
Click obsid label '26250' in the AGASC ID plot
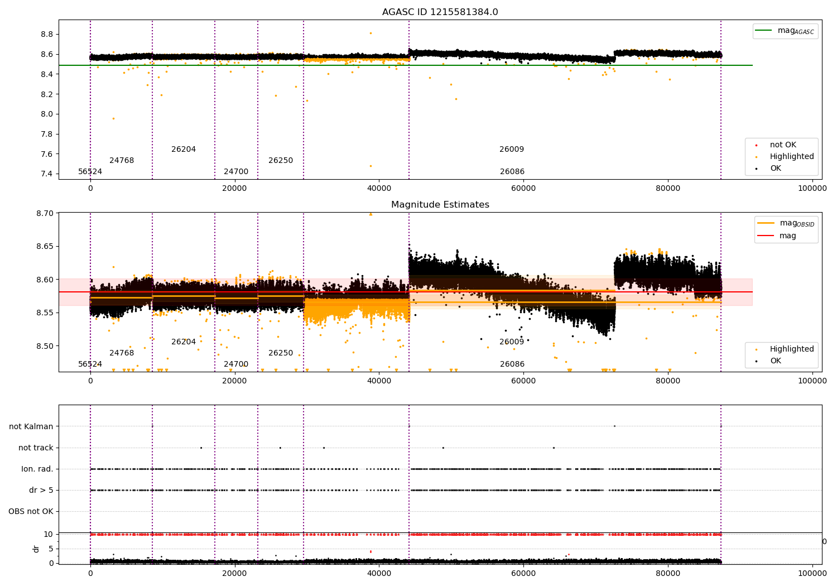(281, 161)
